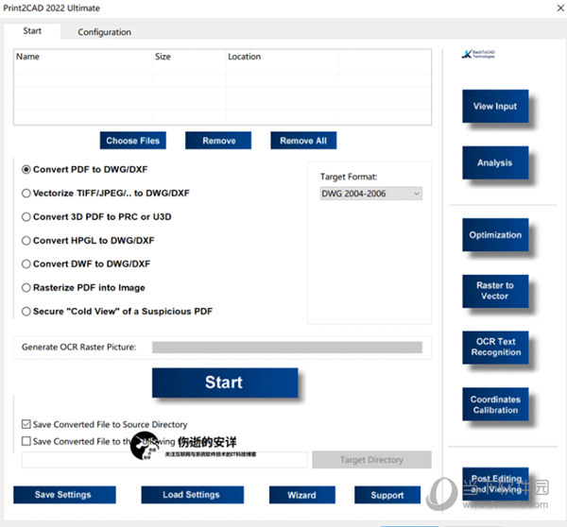This screenshot has height=527, width=567.
Task: Click Load Settings button
Action: point(193,495)
